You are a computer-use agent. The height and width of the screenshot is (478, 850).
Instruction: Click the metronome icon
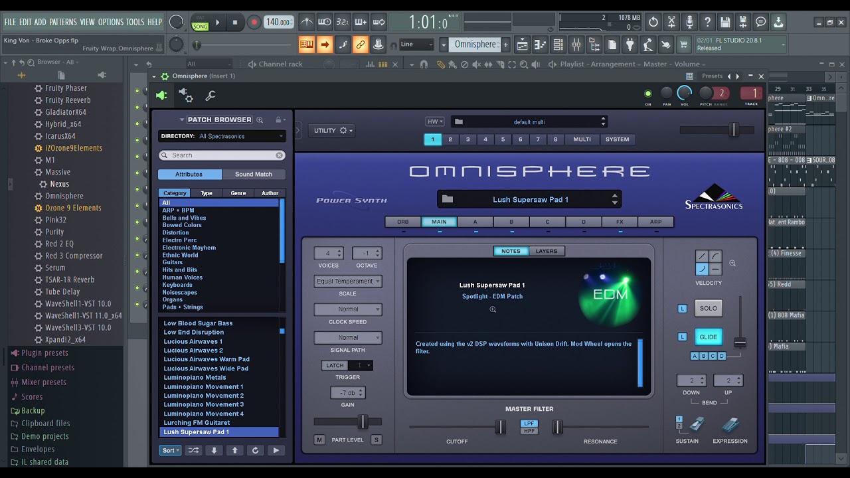pos(306,22)
